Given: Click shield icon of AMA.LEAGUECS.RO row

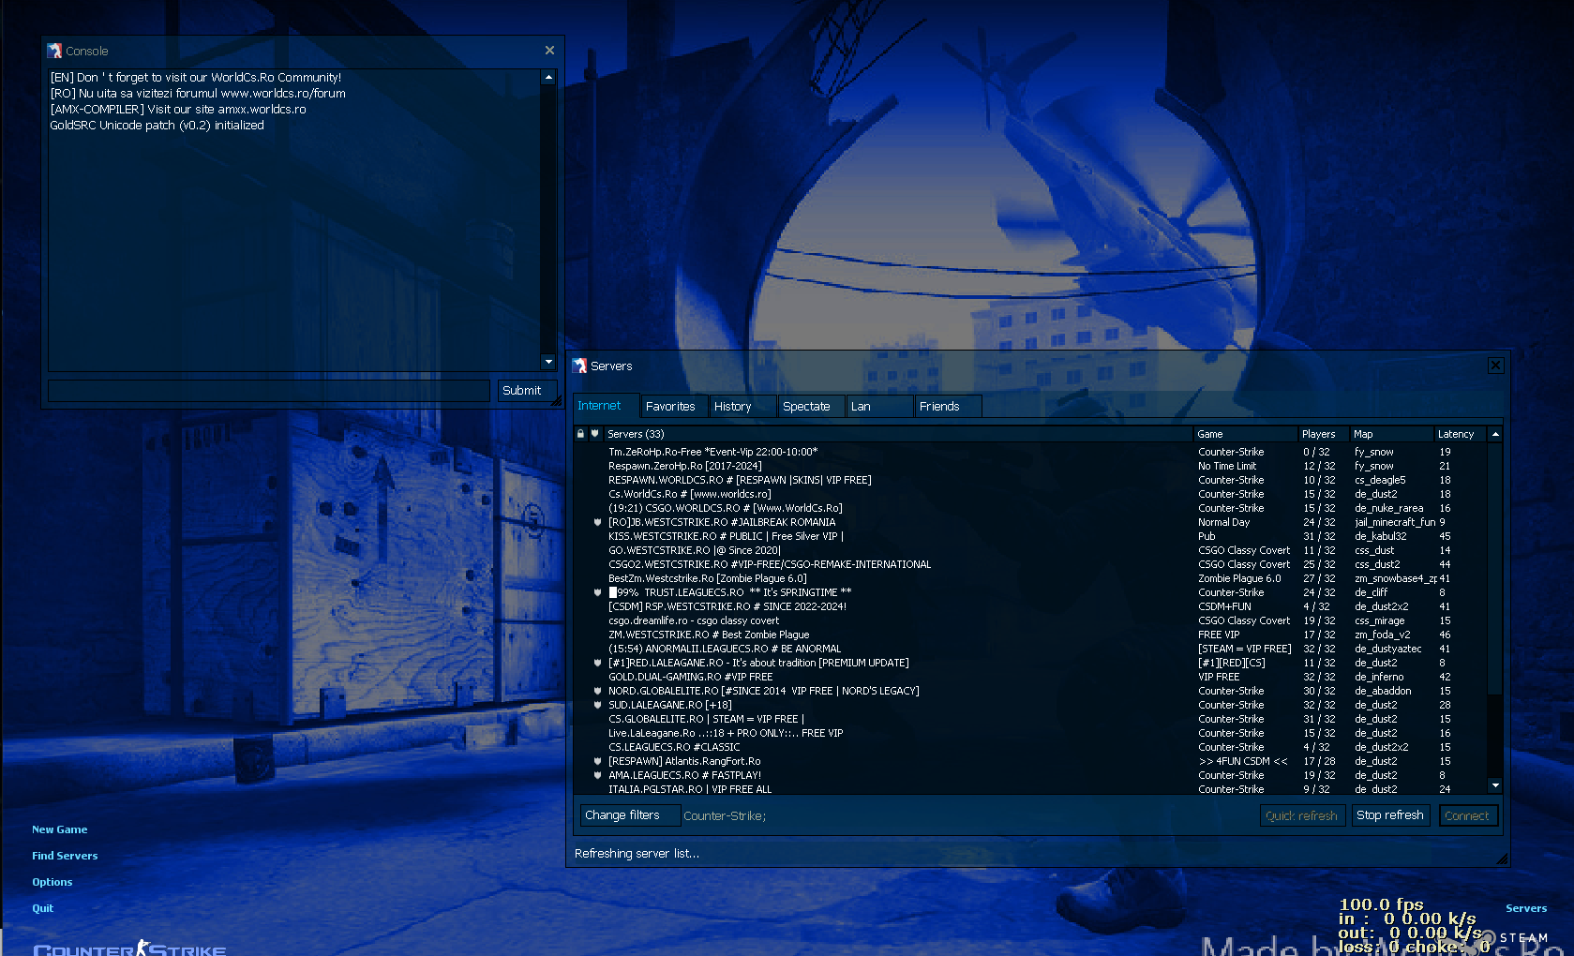Looking at the screenshot, I should 597,775.
